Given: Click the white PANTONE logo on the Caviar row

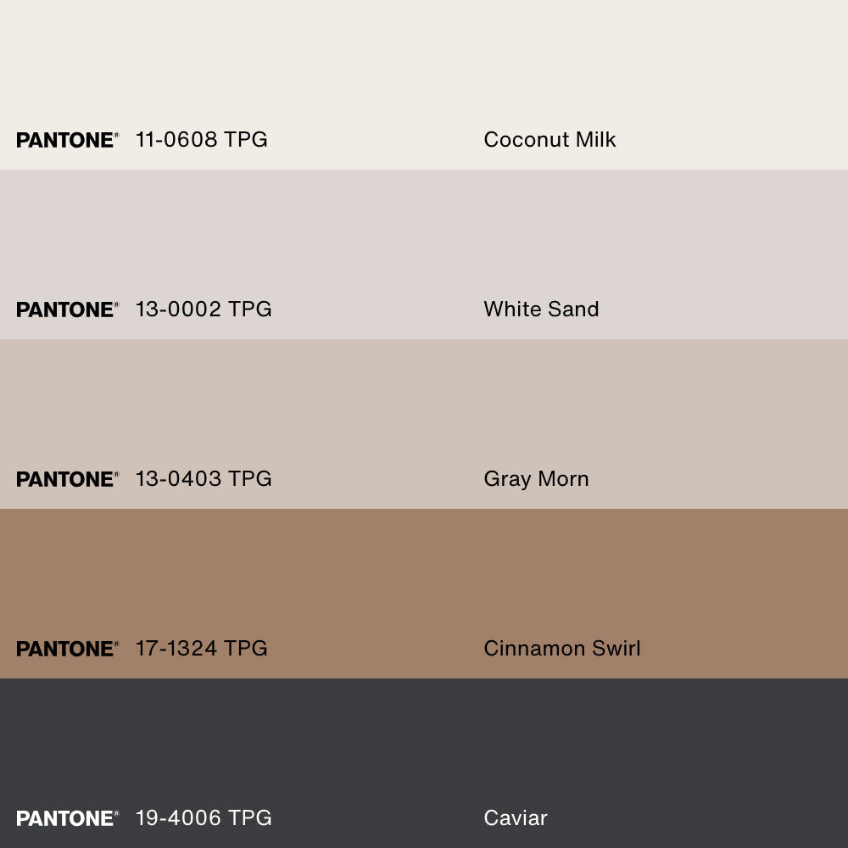Looking at the screenshot, I should click(x=67, y=818).
